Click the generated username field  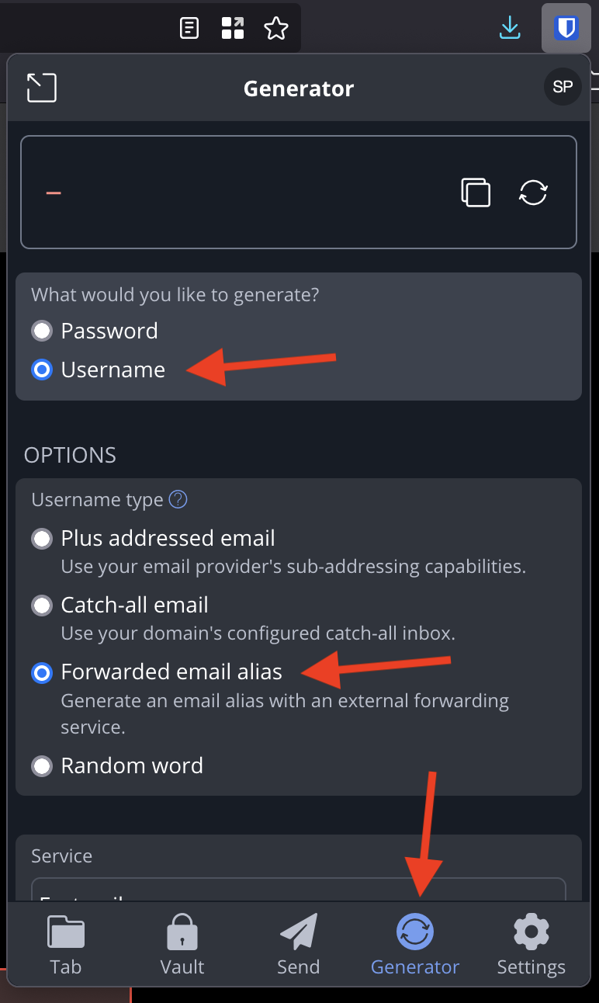coord(233,192)
